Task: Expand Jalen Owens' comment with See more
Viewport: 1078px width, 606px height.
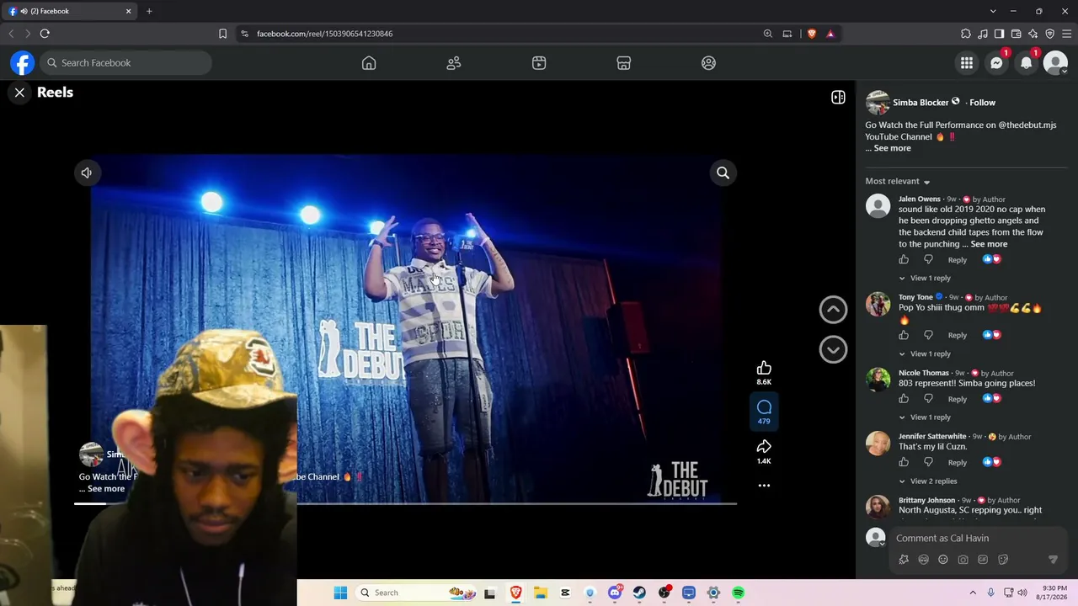Action: (989, 244)
